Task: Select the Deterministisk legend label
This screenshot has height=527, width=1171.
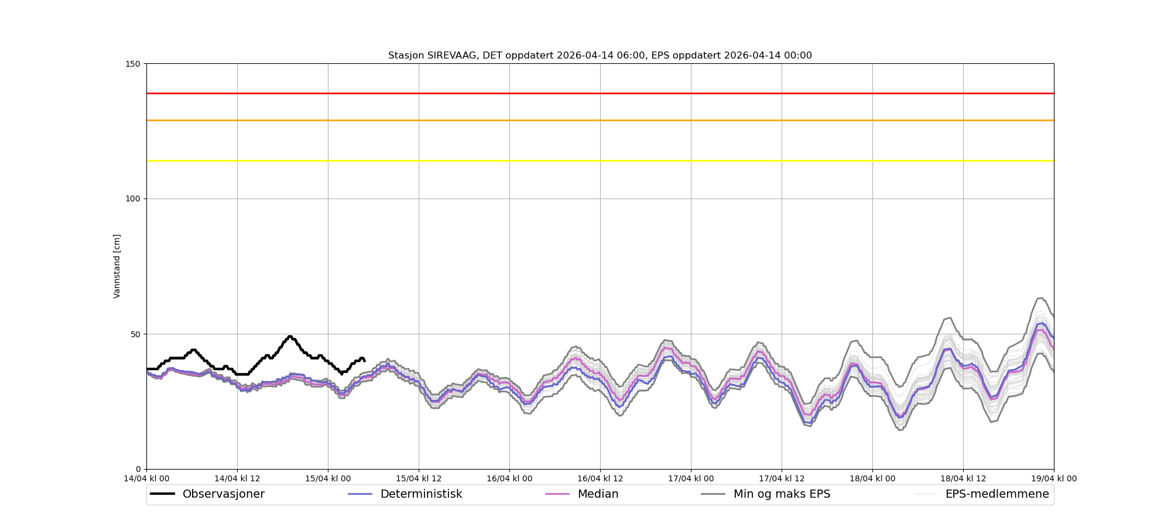Action: tap(421, 494)
